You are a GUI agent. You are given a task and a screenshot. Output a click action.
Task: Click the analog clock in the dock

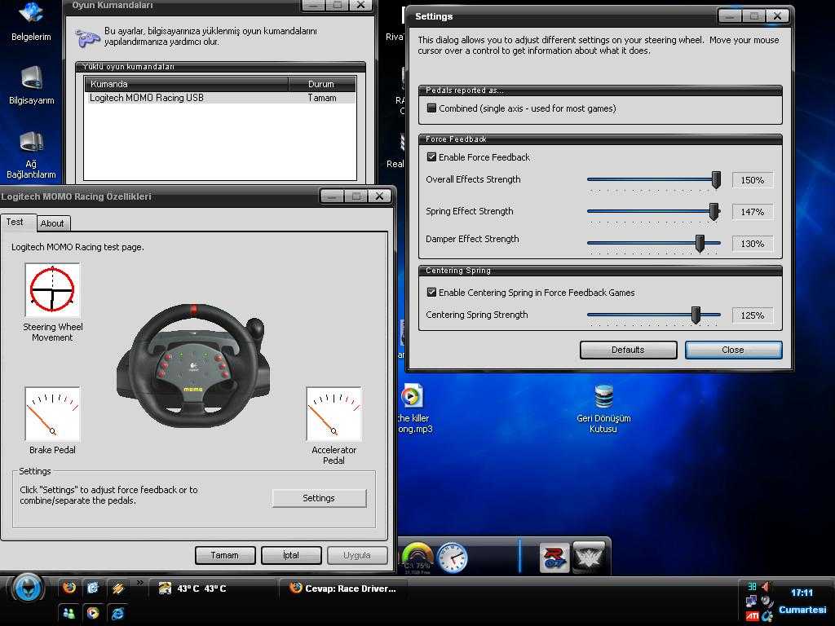point(452,558)
